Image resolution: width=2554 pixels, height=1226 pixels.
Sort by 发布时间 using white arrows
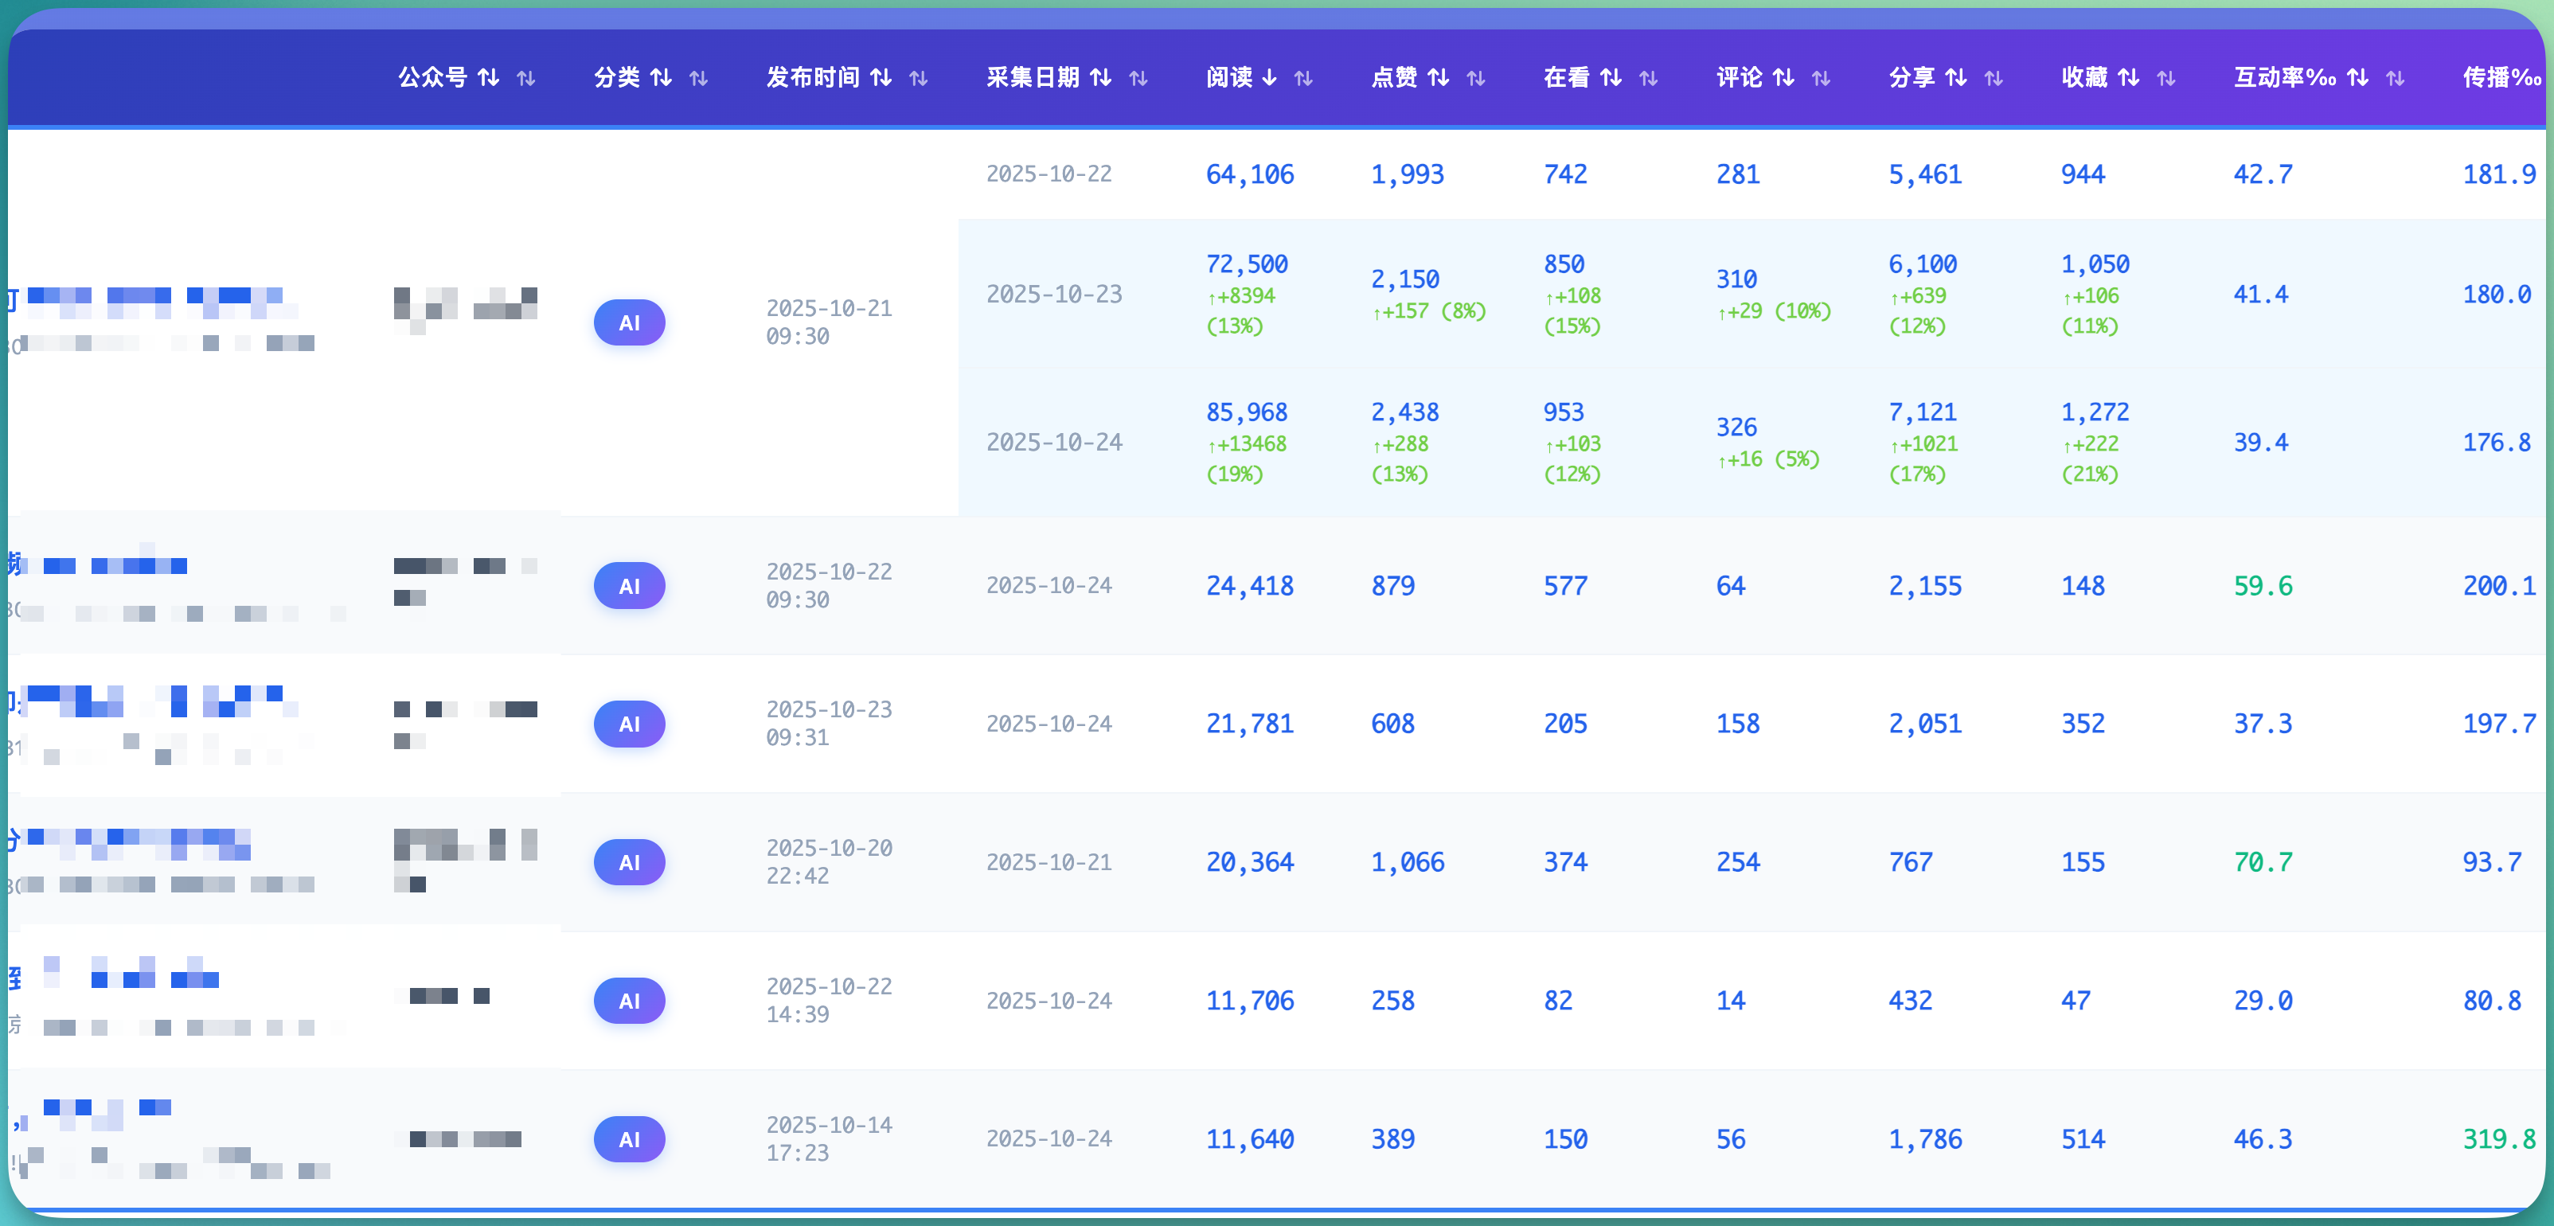tap(881, 77)
